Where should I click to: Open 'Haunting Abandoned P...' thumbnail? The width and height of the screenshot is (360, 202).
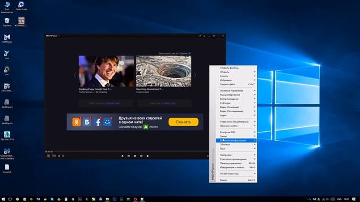tap(164, 71)
